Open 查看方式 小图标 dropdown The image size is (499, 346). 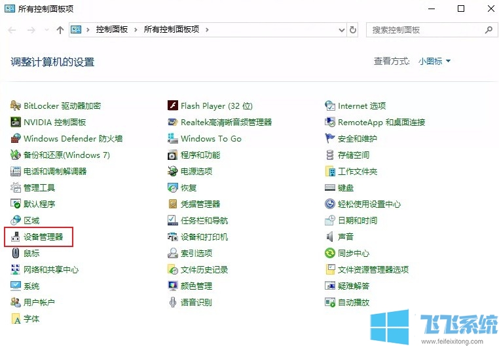434,61
